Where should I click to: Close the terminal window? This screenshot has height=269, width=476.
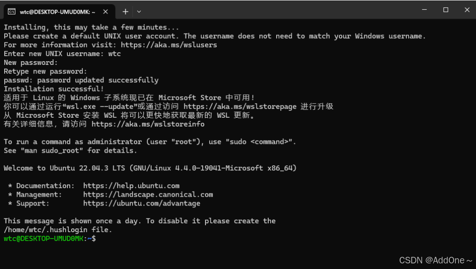[x=467, y=10]
